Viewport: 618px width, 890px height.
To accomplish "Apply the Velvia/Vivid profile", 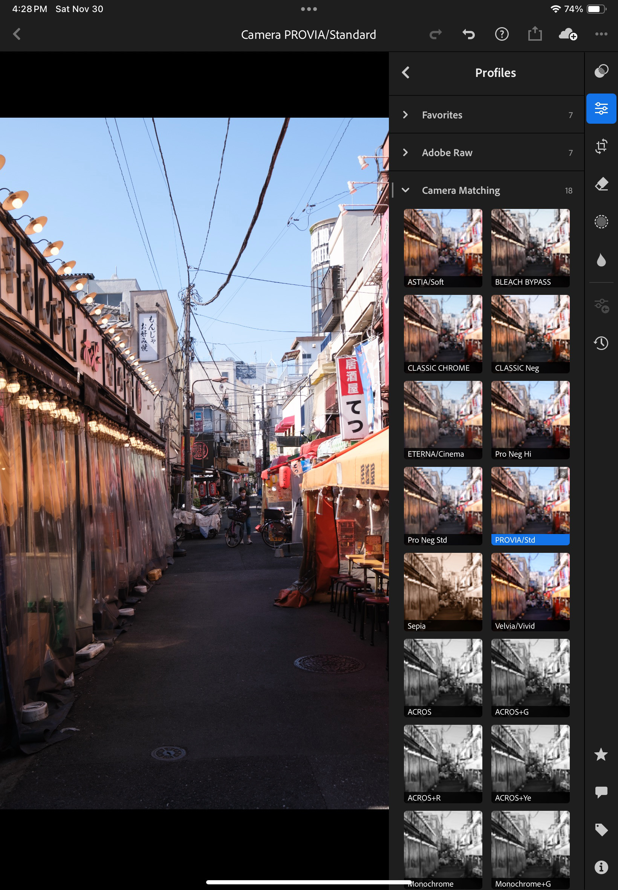I will click(x=530, y=591).
